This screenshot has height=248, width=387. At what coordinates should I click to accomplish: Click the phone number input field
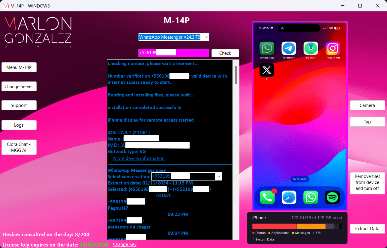coord(174,53)
